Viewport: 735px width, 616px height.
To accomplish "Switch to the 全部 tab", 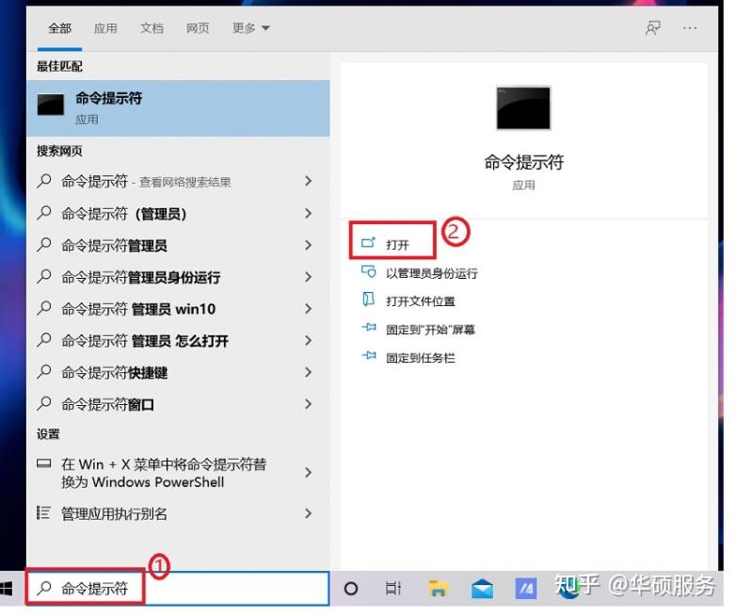I will coord(59,28).
